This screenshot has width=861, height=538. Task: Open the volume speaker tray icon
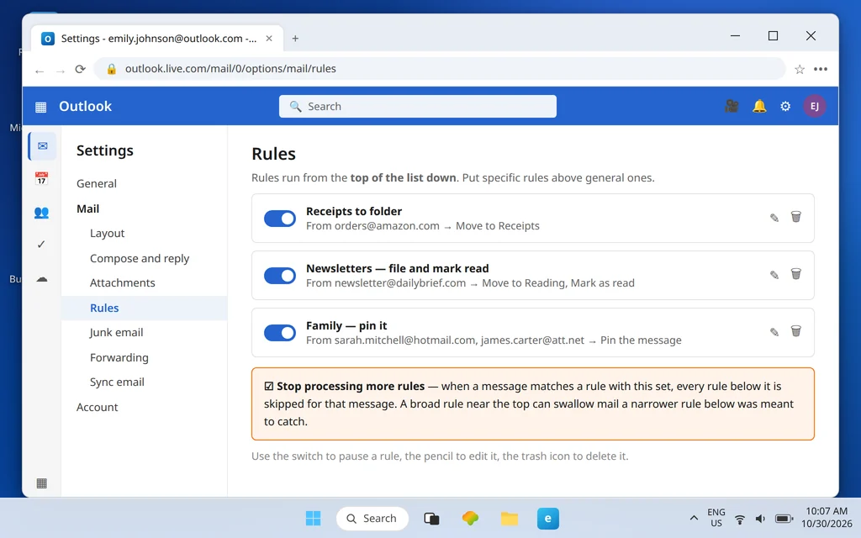pyautogui.click(x=760, y=519)
